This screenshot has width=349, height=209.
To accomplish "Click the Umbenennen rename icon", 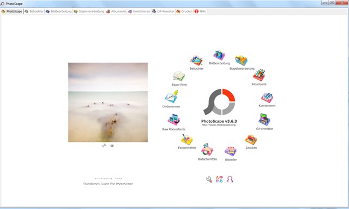I will (171, 97).
